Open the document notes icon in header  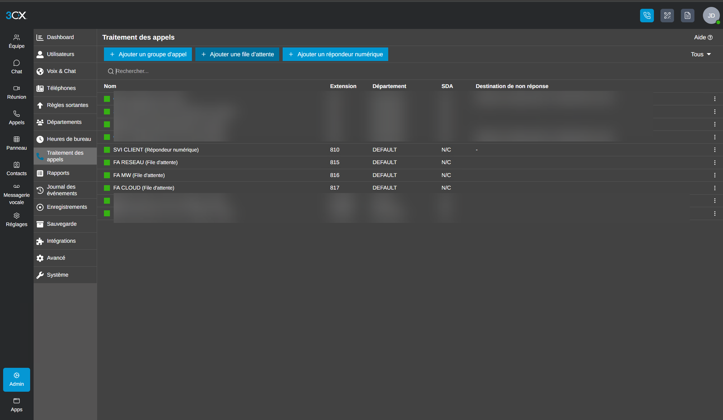point(688,16)
